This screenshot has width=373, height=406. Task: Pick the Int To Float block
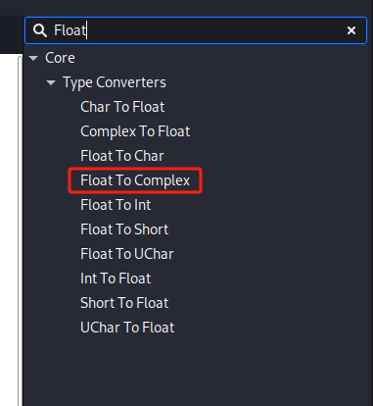point(116,279)
